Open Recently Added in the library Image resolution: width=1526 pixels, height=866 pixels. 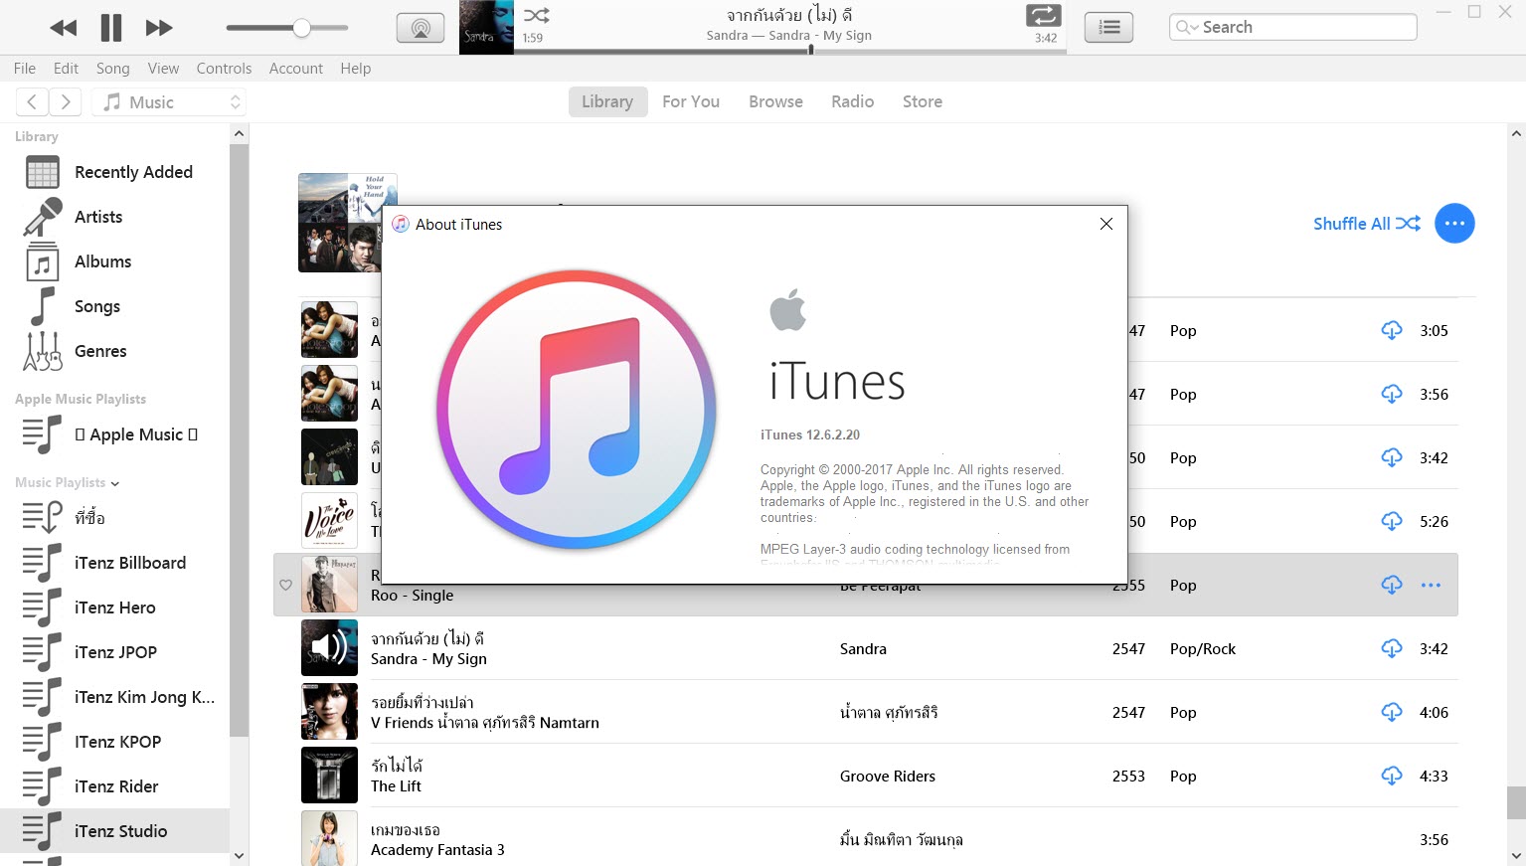(133, 172)
